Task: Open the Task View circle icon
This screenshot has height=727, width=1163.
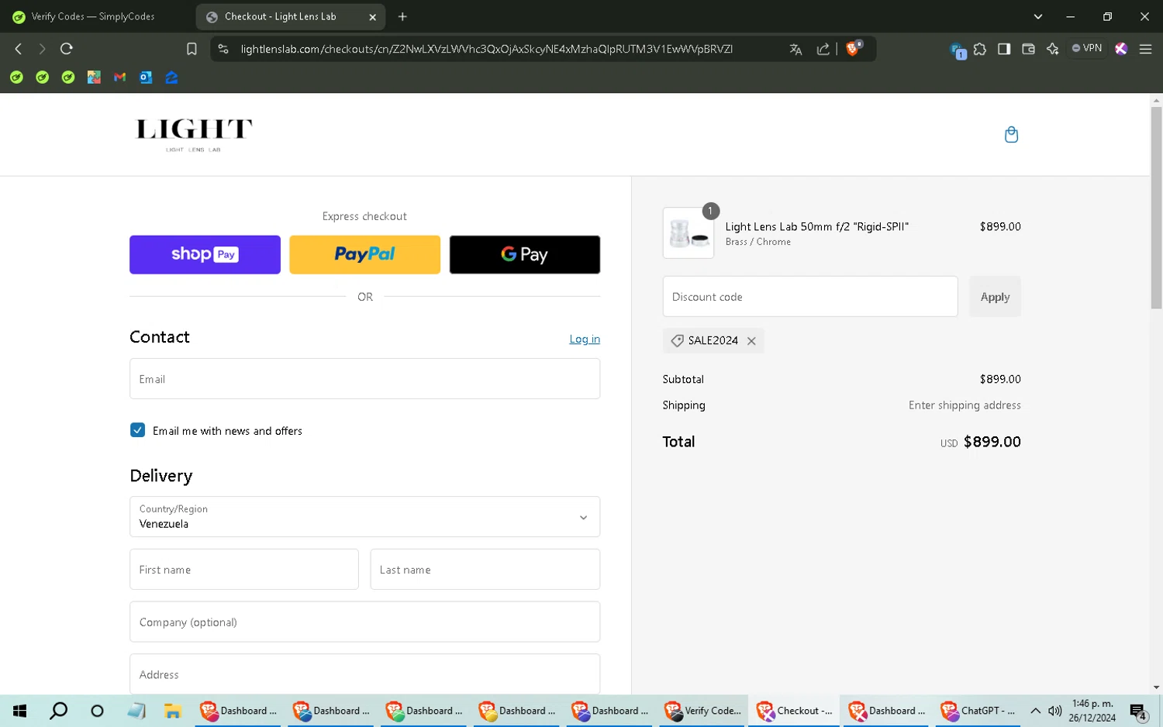Action: [x=97, y=711]
